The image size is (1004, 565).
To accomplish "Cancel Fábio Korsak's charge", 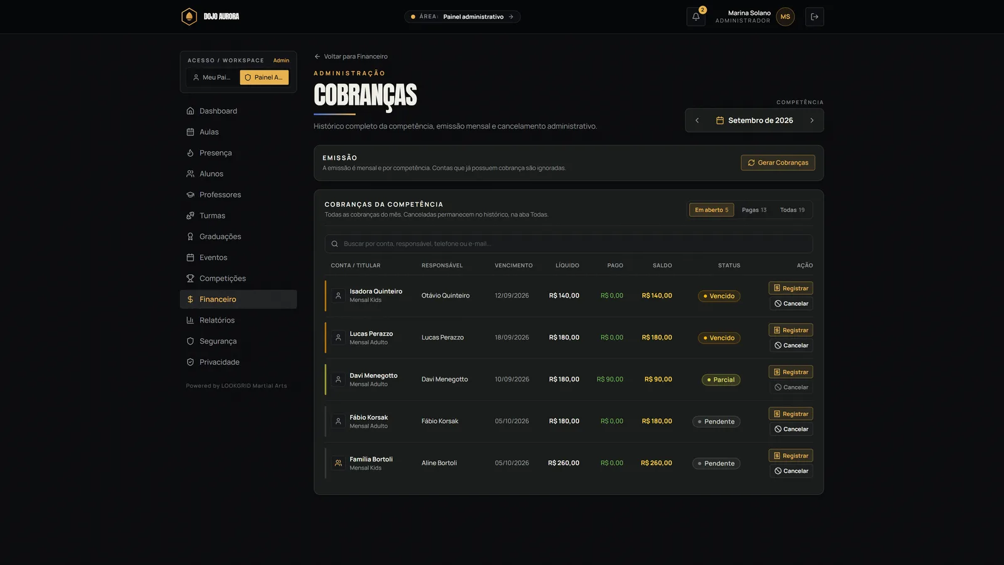I will pos(791,429).
